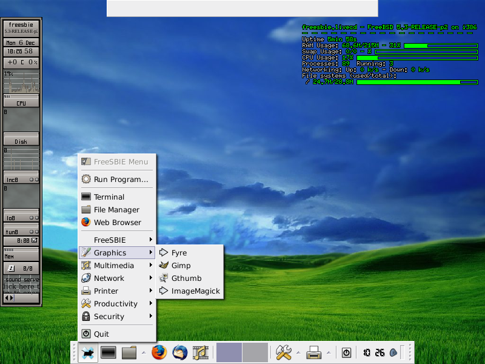Launch Fyre from Graphics submenu
Image resolution: width=485 pixels, height=364 pixels.
190,252
